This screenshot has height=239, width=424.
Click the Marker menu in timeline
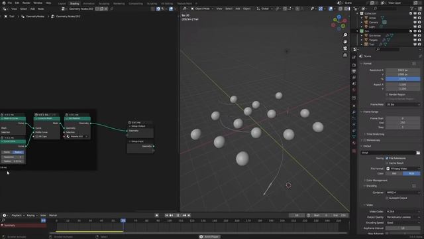tap(53, 215)
